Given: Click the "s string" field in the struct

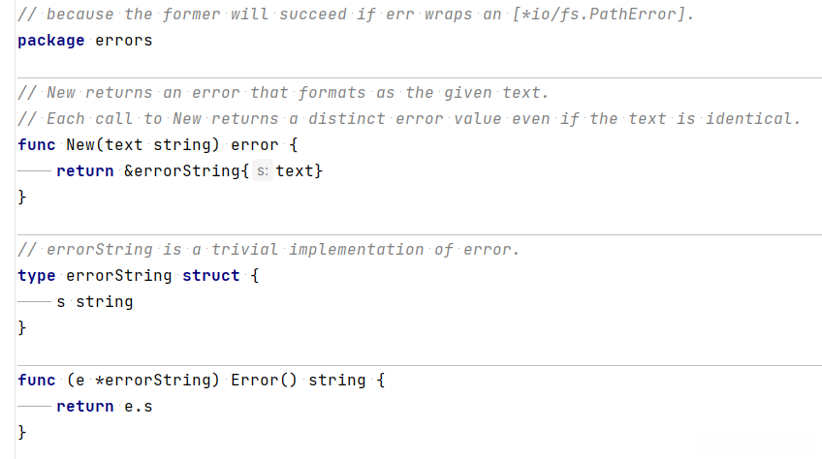Looking at the screenshot, I should [x=95, y=302].
